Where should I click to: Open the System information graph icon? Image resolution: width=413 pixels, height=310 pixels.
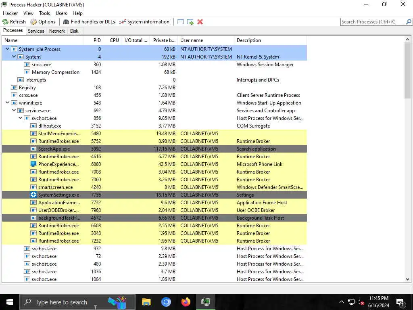123,22
